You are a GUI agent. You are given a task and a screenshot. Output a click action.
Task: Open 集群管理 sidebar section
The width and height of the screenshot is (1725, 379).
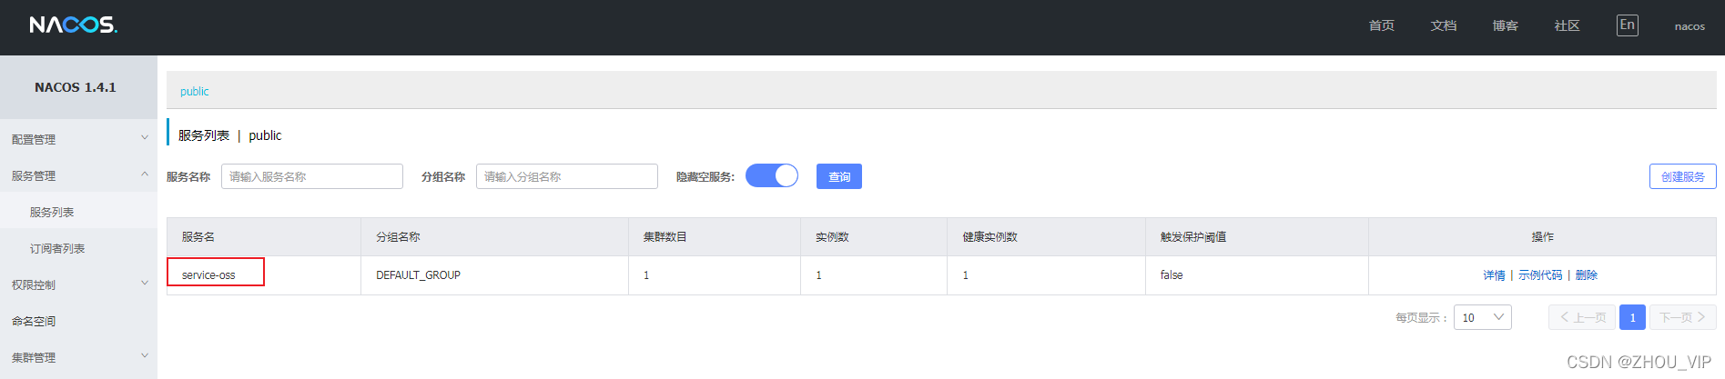pyautogui.click(x=34, y=357)
